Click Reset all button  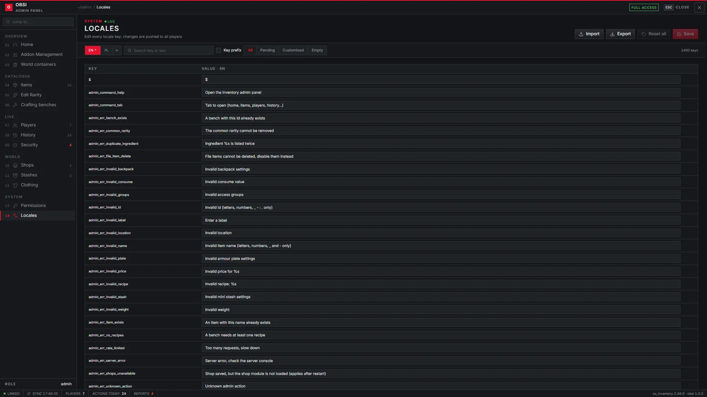pos(654,34)
